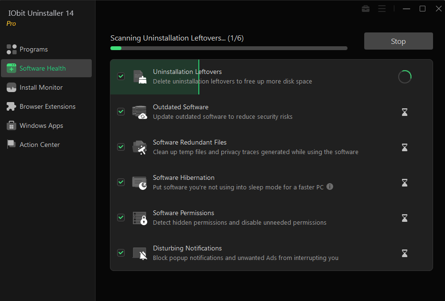445x301 pixels.
Task: Click the info icon beside Software Hibernation description
Action: 330,187
